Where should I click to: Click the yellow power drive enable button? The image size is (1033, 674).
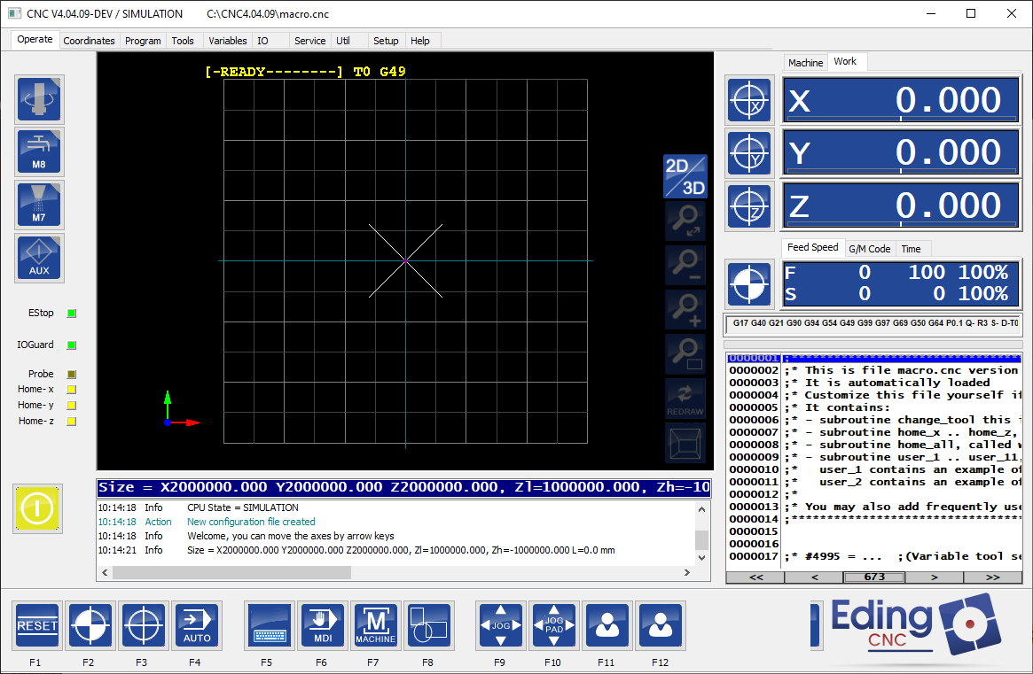click(x=37, y=508)
